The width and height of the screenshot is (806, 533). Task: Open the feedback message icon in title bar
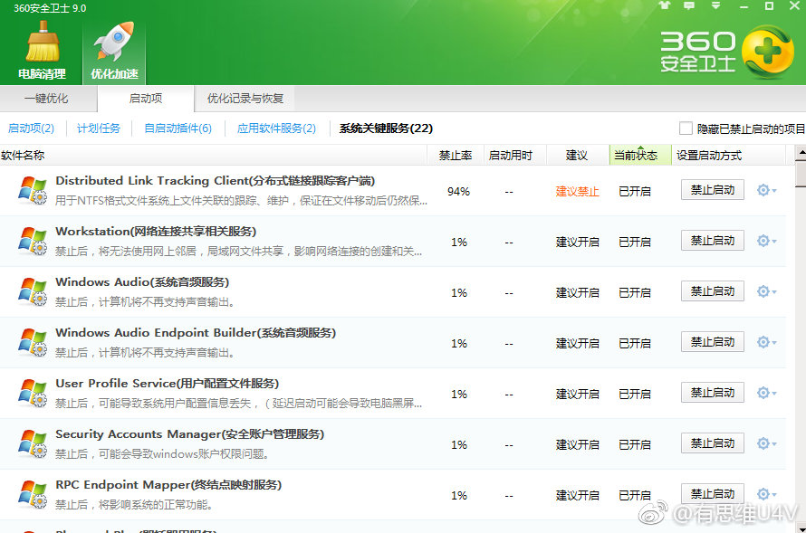pos(689,5)
